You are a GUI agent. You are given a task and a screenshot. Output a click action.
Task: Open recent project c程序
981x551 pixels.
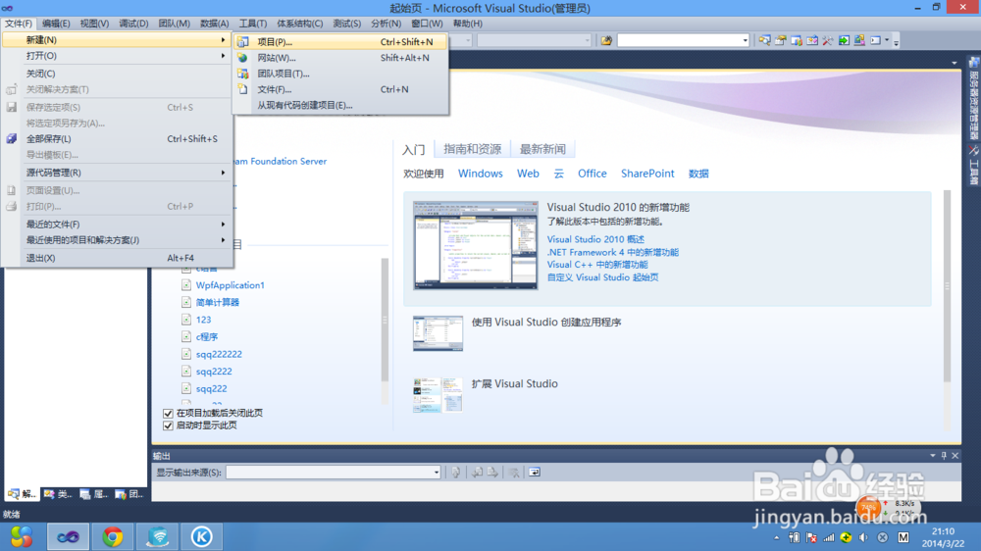pos(206,336)
